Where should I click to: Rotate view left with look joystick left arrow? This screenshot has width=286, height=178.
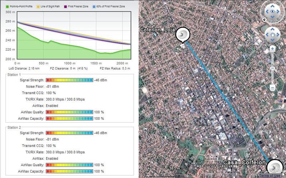tap(267, 12)
